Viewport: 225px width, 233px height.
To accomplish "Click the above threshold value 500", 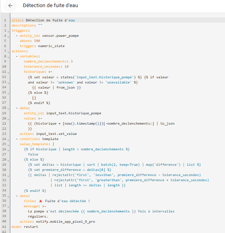I will [x=37, y=41].
